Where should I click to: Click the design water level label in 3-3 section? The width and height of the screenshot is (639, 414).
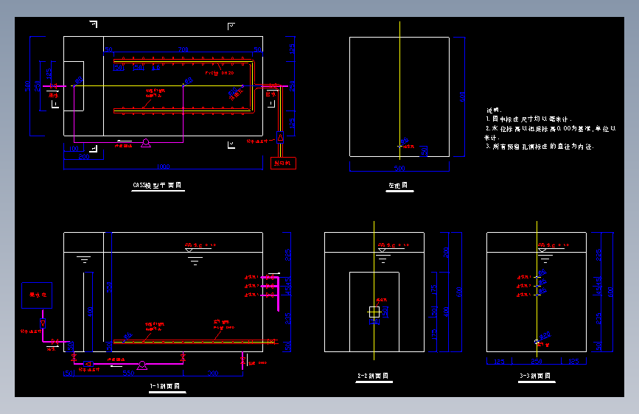(x=554, y=245)
